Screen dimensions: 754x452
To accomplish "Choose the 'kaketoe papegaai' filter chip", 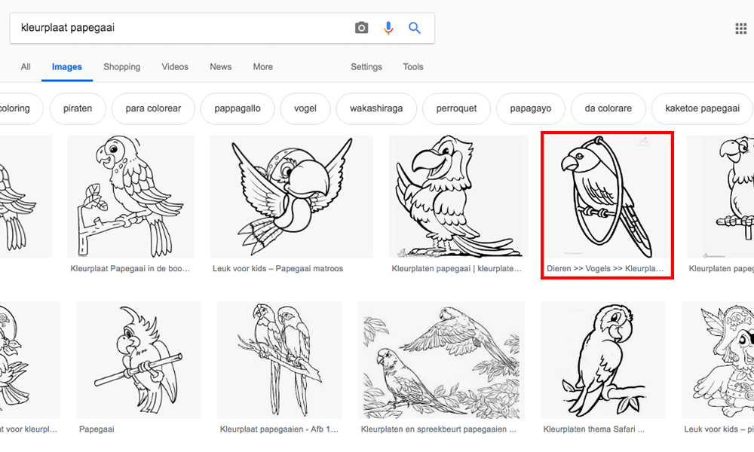I will [x=702, y=108].
